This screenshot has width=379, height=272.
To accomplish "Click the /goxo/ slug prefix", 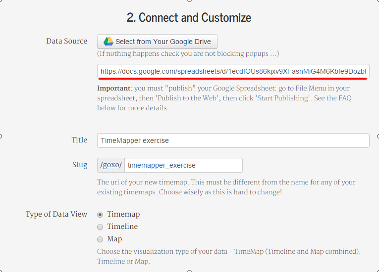I will coord(111,165).
